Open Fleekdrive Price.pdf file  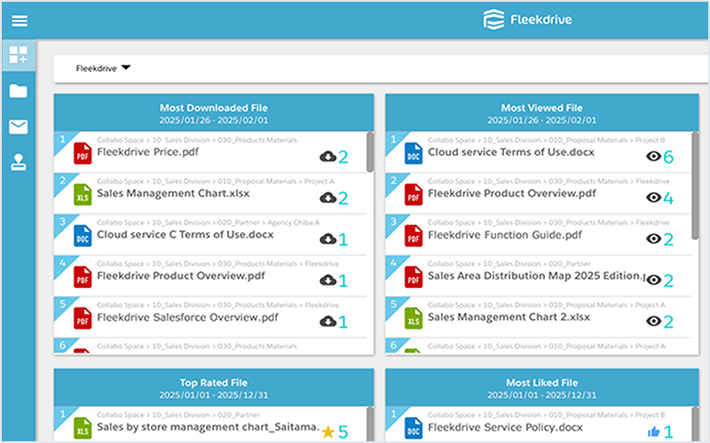pyautogui.click(x=147, y=152)
